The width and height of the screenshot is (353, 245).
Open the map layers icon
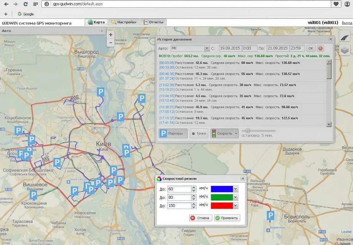click(x=345, y=50)
